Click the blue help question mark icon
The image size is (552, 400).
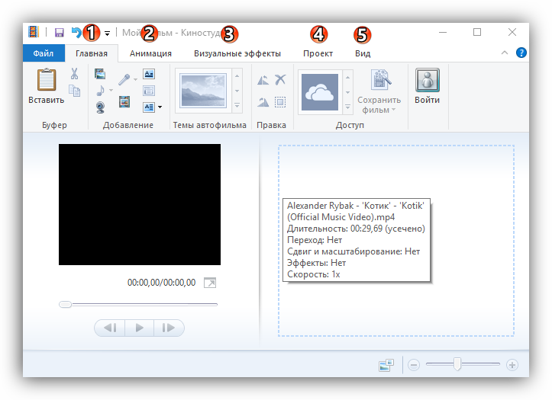(x=521, y=53)
